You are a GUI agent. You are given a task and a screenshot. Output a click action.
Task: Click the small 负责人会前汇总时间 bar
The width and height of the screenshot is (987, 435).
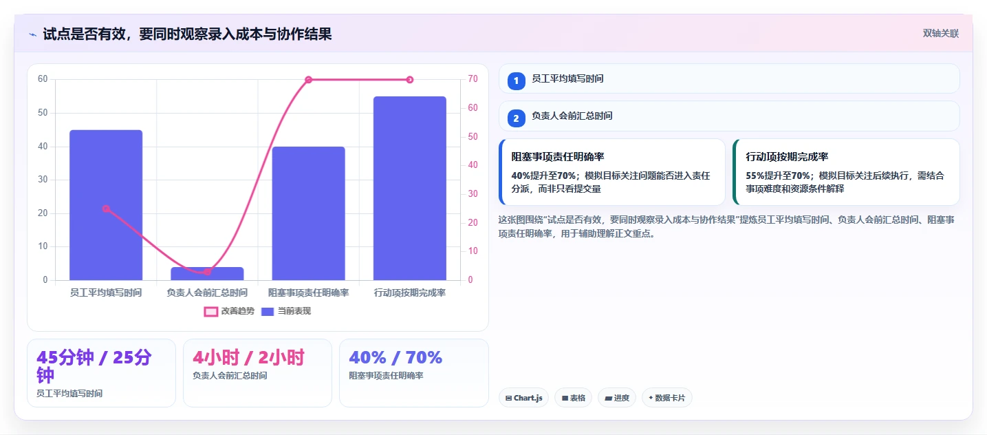(x=207, y=273)
